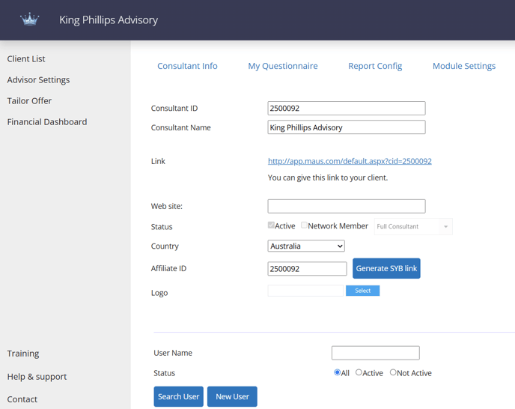Click the User Name search field

pyautogui.click(x=376, y=353)
